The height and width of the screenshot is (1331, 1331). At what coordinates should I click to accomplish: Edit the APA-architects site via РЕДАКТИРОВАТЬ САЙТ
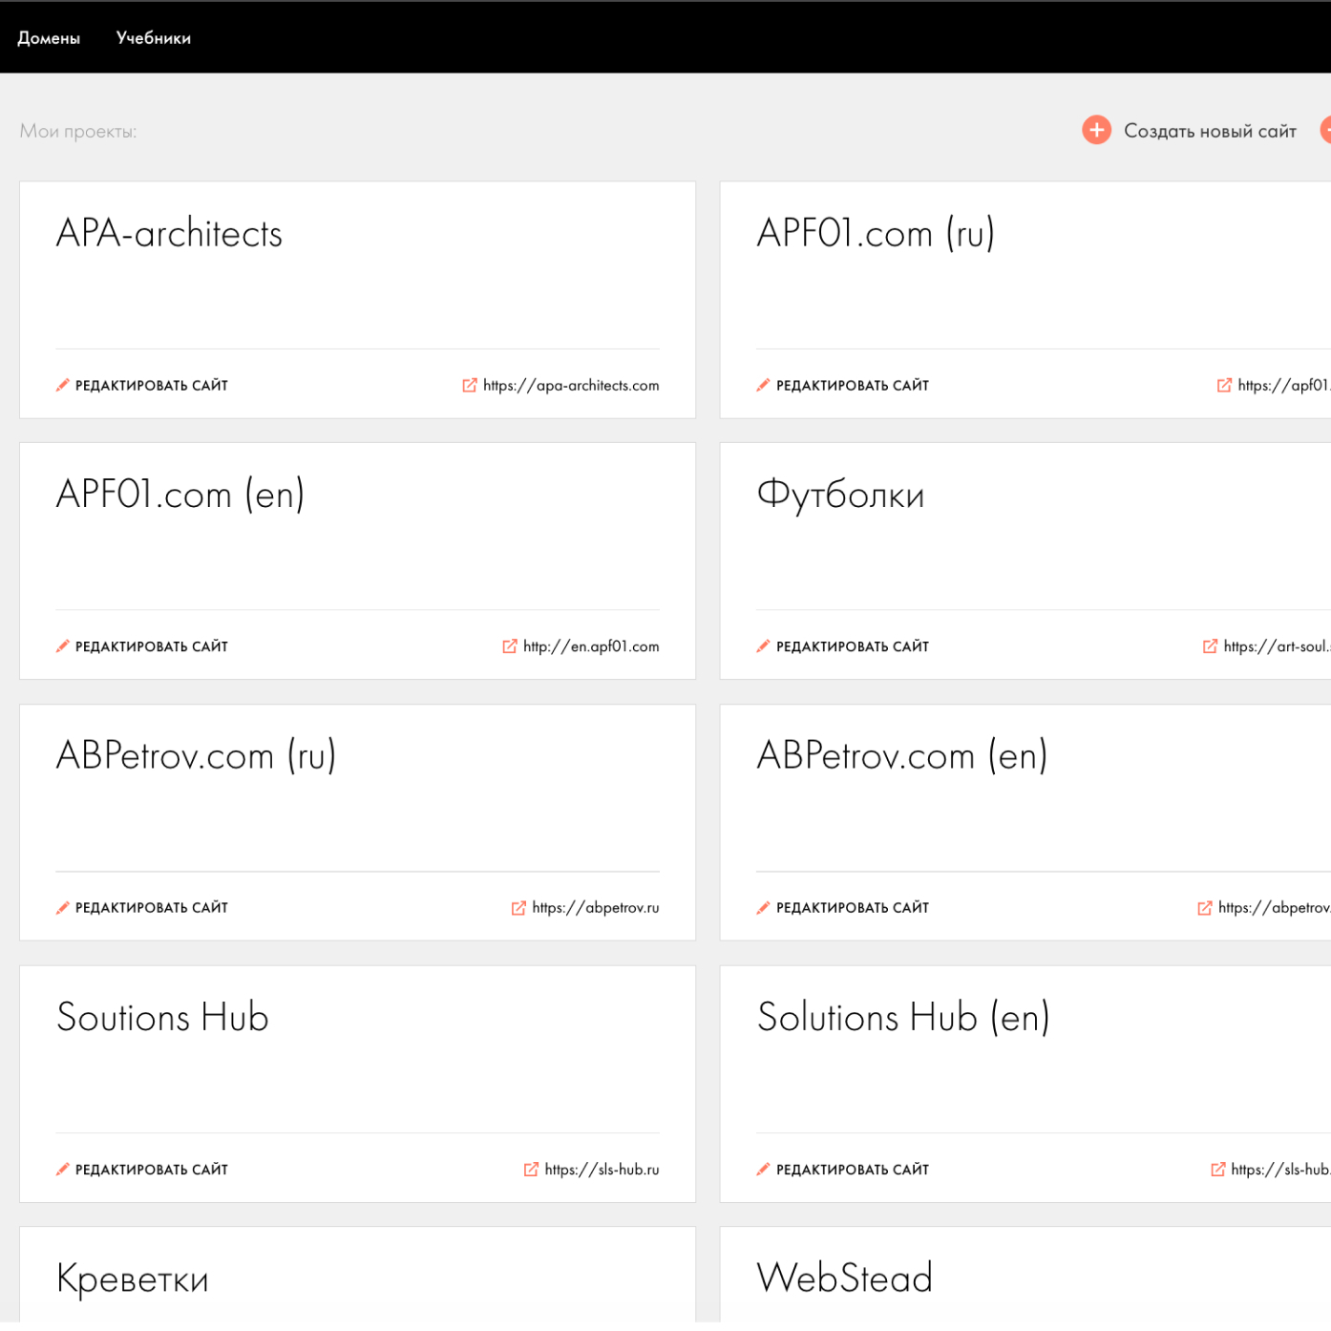pos(152,386)
